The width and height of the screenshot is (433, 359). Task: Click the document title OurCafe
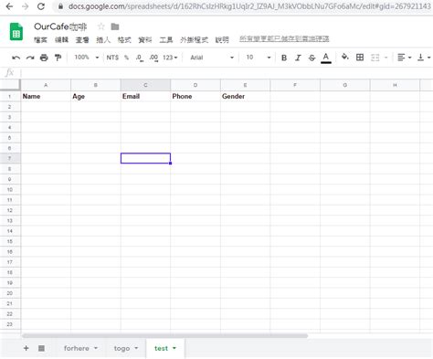[x=60, y=26]
